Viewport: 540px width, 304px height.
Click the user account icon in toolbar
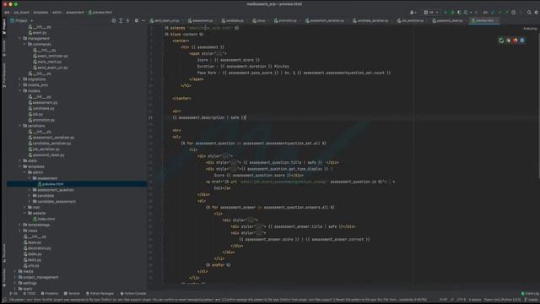(x=413, y=13)
